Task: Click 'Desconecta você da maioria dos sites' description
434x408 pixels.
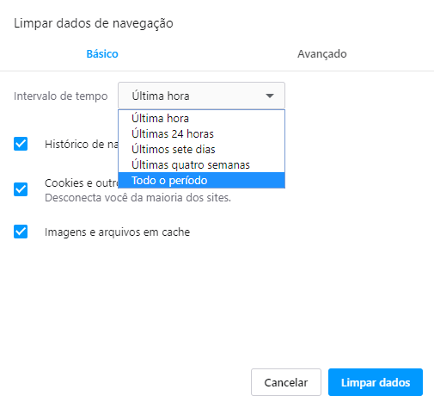Action: tap(138, 198)
